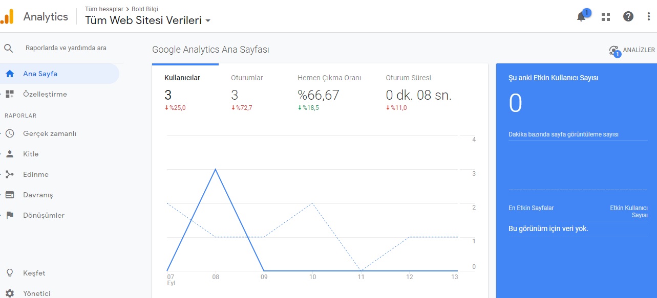Click the ANALİZLER button
The width and height of the screenshot is (657, 298).
[x=632, y=50]
